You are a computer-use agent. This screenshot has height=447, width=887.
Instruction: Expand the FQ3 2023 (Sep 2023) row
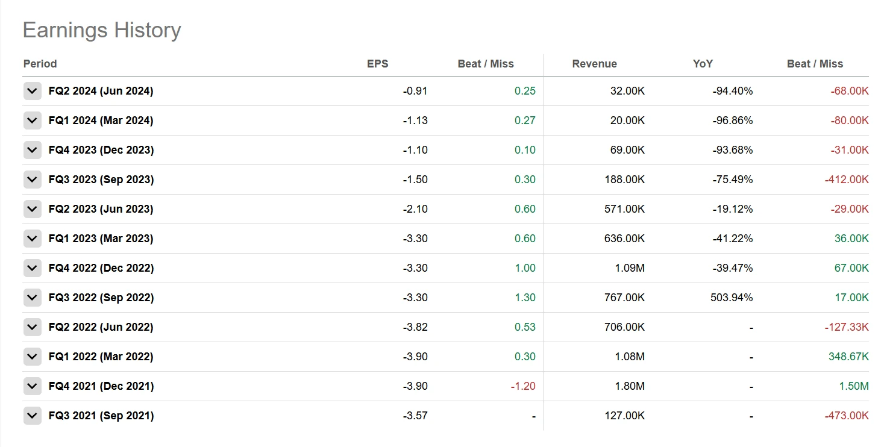point(33,180)
